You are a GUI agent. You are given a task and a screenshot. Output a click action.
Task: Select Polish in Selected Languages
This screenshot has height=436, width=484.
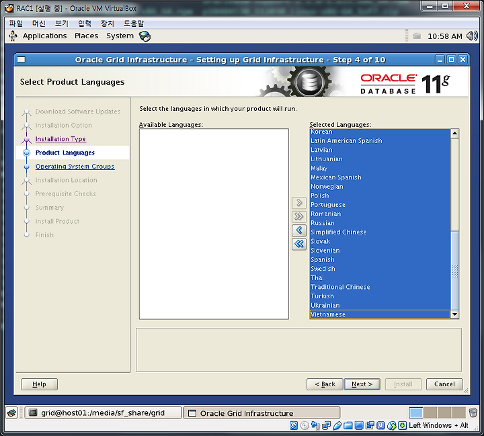click(x=380, y=195)
